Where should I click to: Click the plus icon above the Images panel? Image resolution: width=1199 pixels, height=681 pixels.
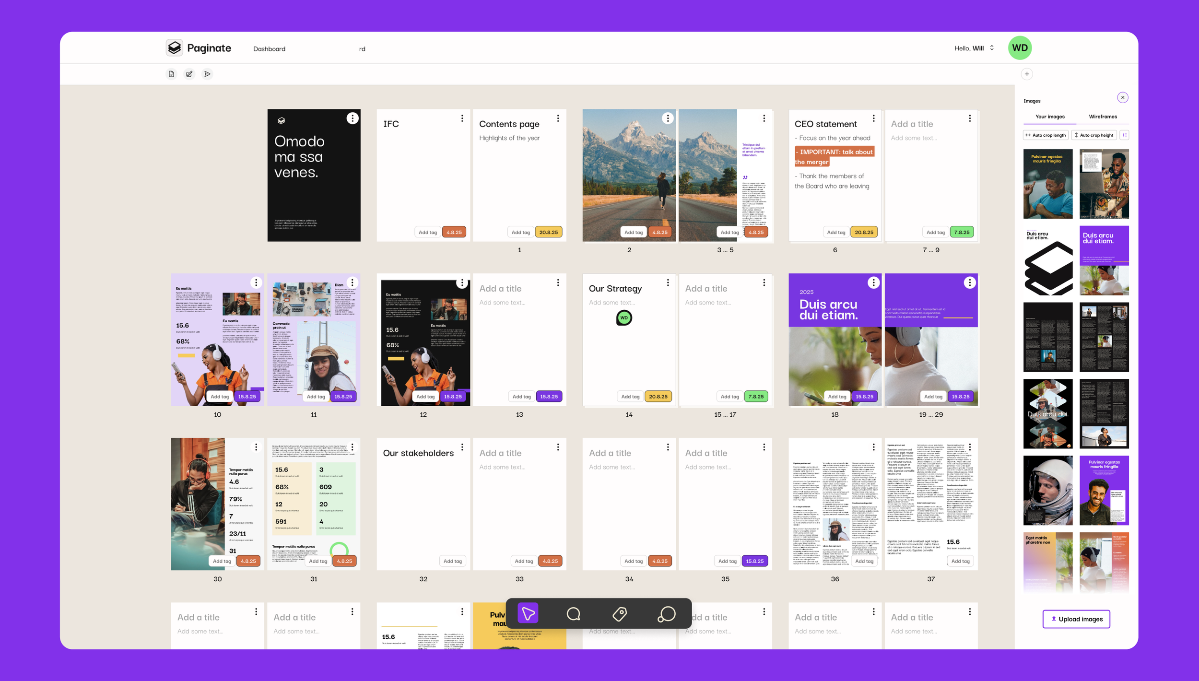tap(1027, 74)
